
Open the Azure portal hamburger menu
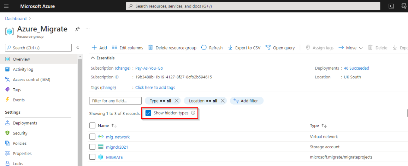point(6,6)
